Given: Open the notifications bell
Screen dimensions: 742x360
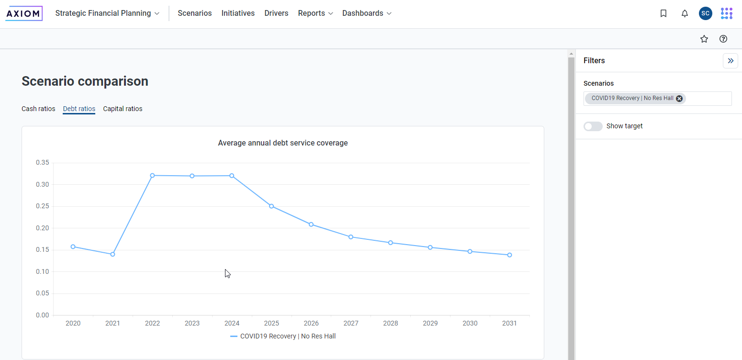Looking at the screenshot, I should tap(685, 13).
